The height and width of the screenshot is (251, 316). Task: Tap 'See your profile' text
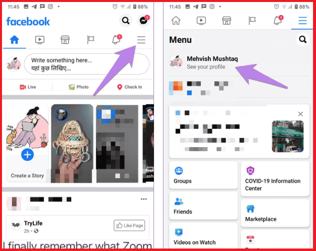tap(206, 67)
